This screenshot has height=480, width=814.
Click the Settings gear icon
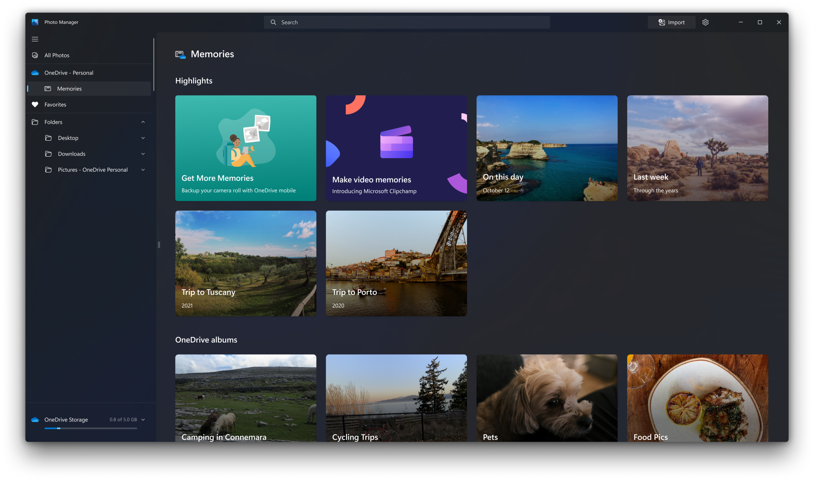point(705,22)
